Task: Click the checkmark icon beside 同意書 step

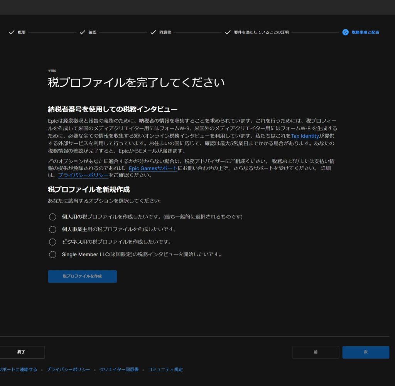Action: coord(153,32)
